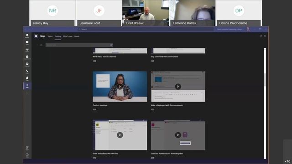Select Brad Breaux video tile

pos(146,13)
